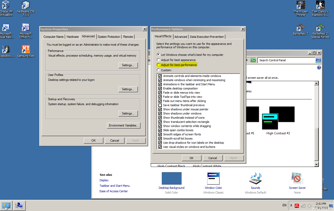
Task: Expand hidden system tray icons chevron
Action: [x=291, y=206]
